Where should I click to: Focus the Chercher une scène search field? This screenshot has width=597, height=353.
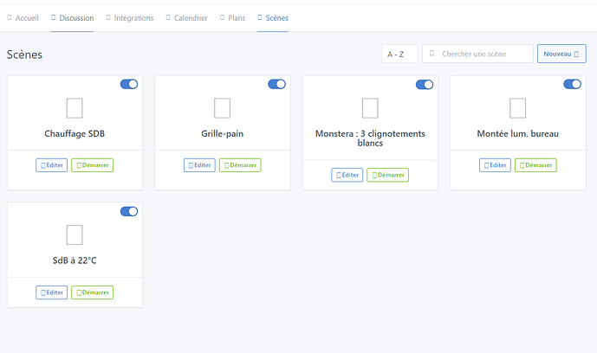pos(482,54)
